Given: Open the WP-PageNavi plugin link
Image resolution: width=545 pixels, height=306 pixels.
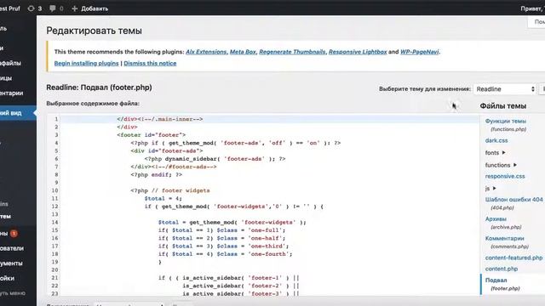Looking at the screenshot, I should [419, 52].
